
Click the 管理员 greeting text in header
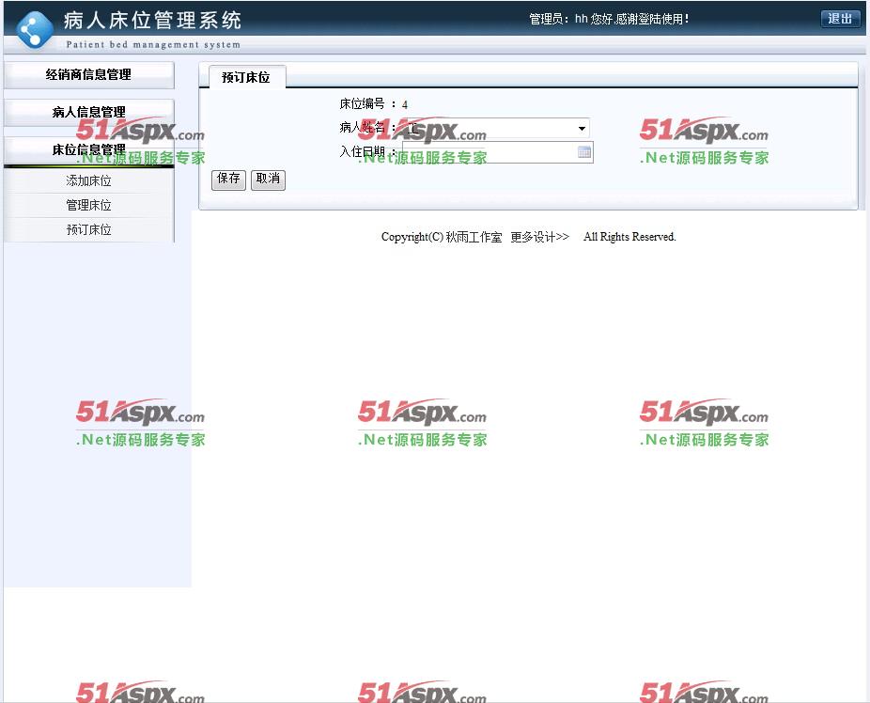click(608, 19)
